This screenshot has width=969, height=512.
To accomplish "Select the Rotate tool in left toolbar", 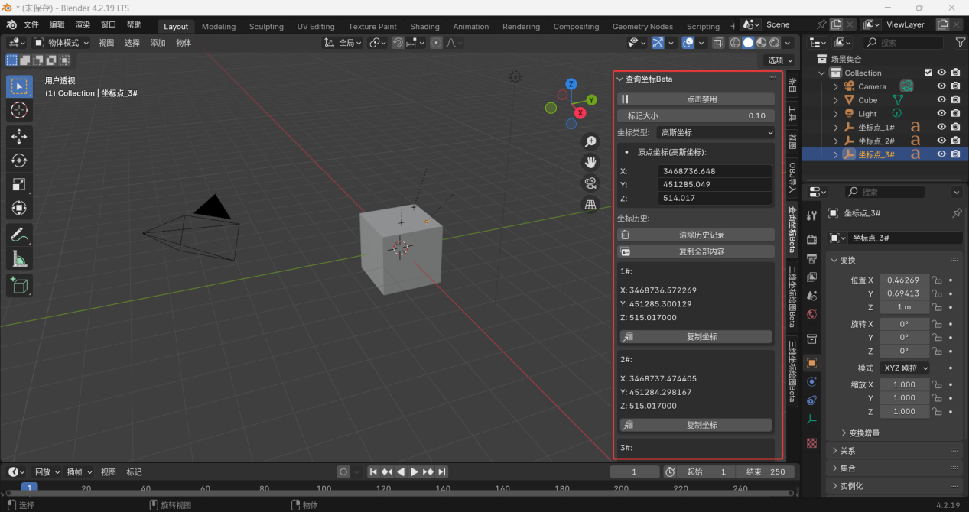I will pos(19,160).
